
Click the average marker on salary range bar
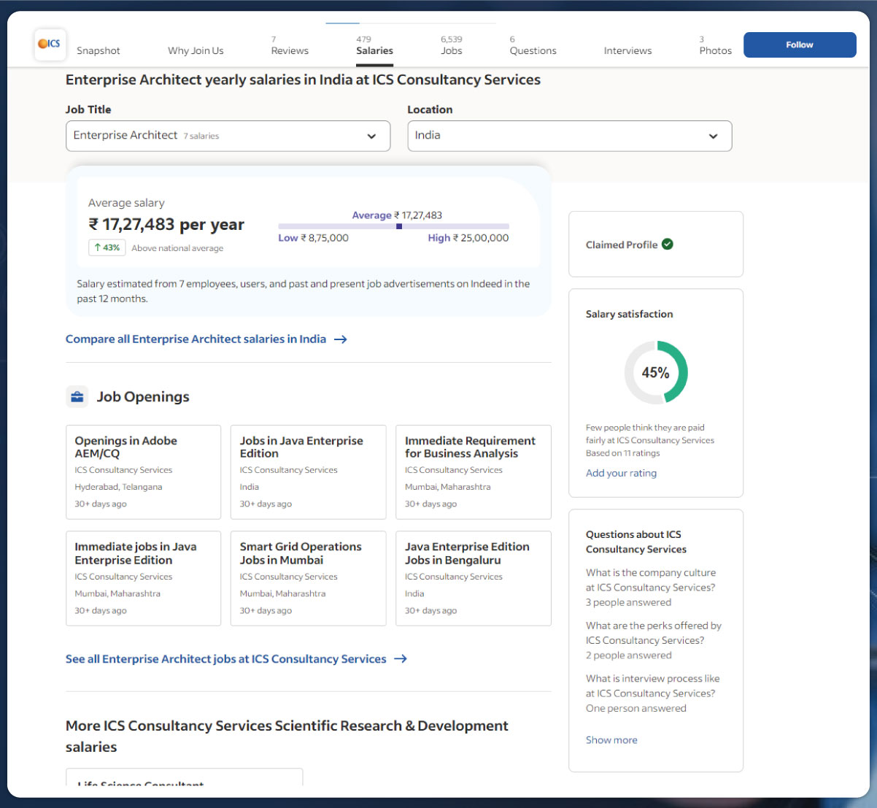pos(398,226)
